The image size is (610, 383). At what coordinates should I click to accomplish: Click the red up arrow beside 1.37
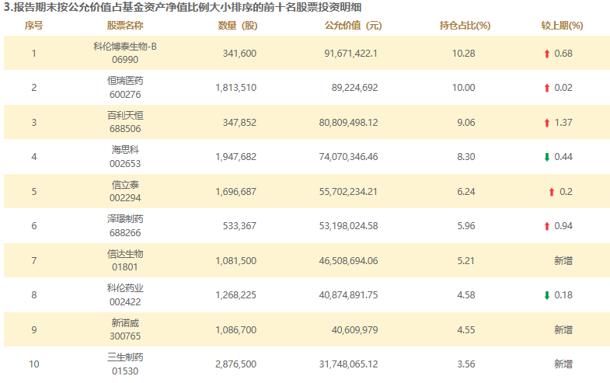pos(547,123)
